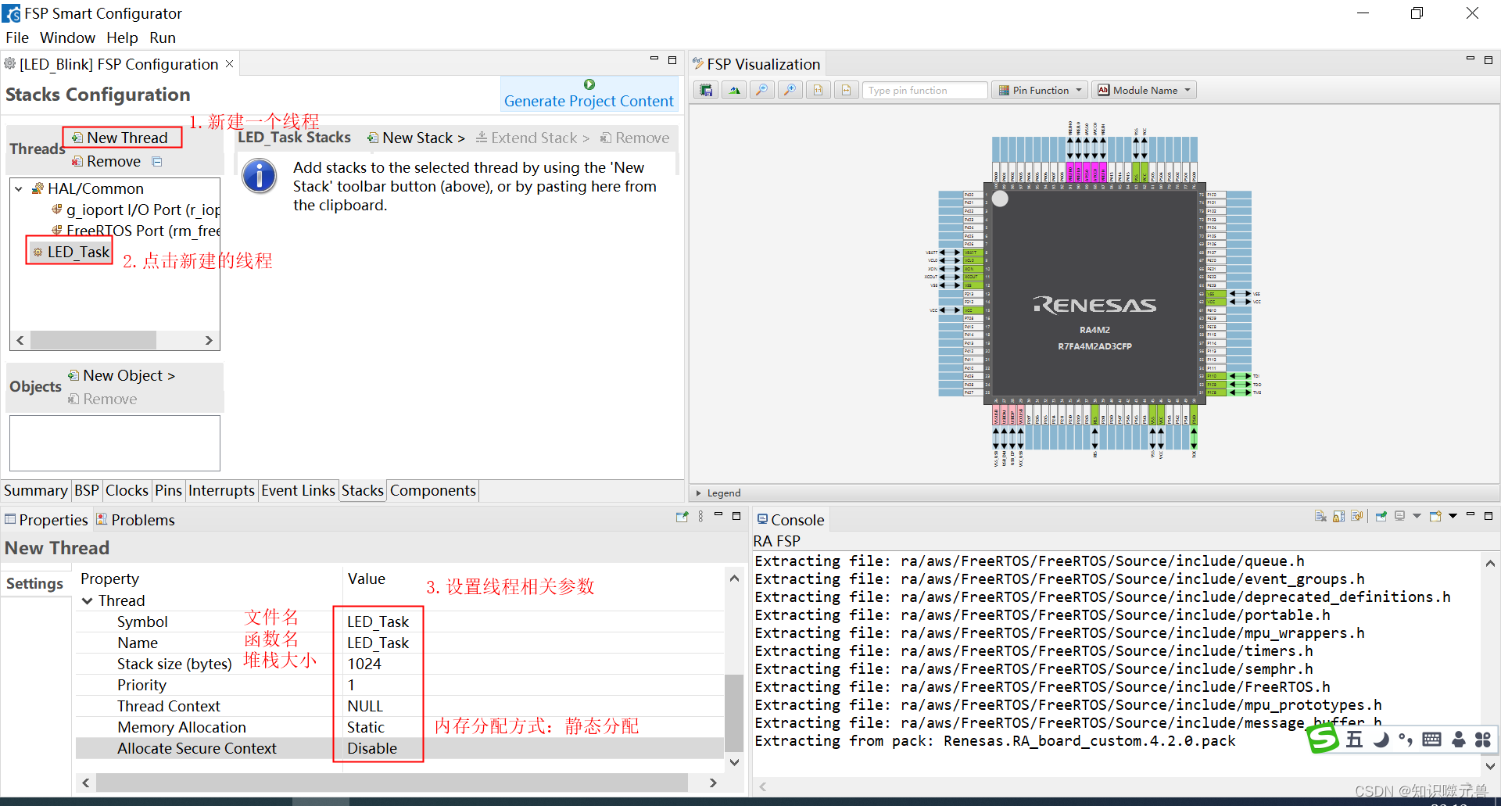Image resolution: width=1501 pixels, height=806 pixels.
Task: Switch to the BSP tab
Action: (86, 490)
